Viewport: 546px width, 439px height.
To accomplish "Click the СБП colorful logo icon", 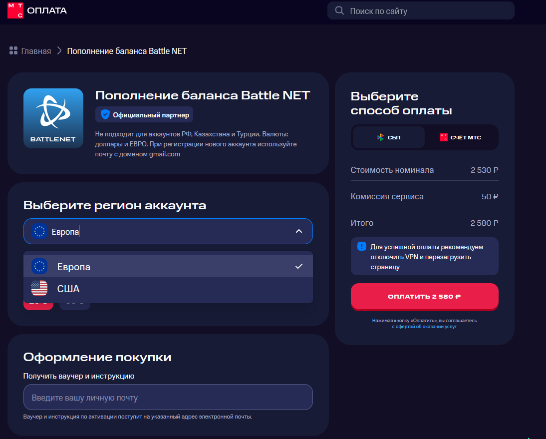I will coord(381,137).
